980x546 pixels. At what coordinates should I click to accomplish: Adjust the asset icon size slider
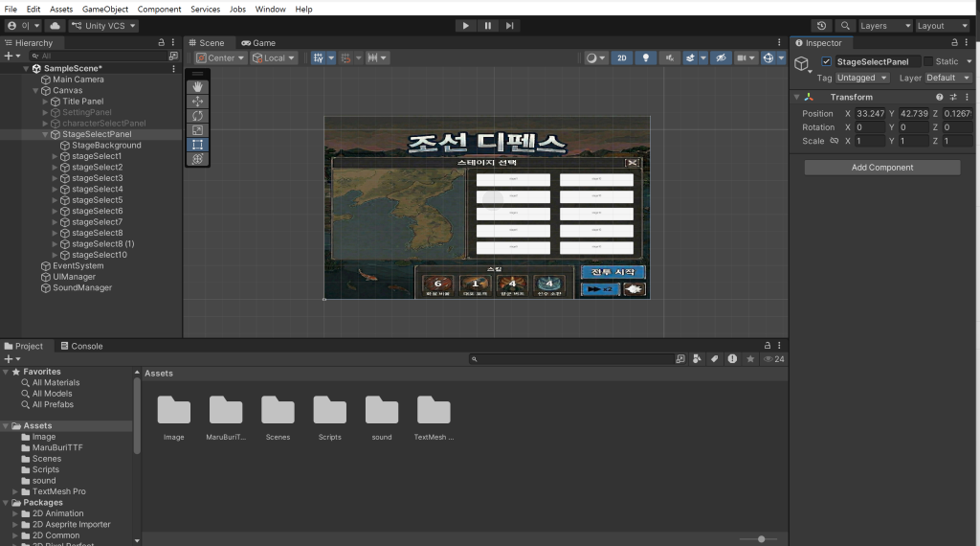761,539
